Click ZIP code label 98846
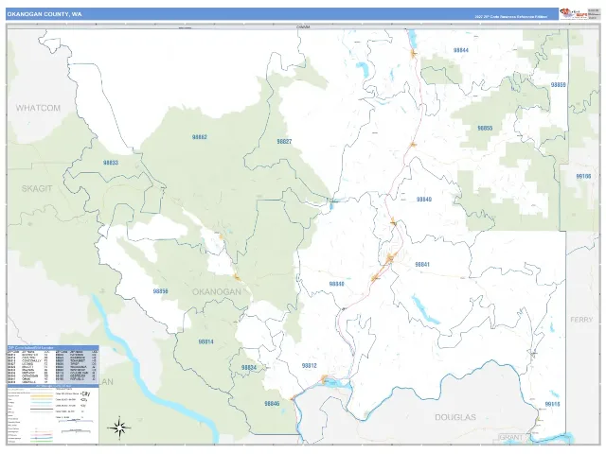This screenshot has height=454, width=606. (x=272, y=404)
